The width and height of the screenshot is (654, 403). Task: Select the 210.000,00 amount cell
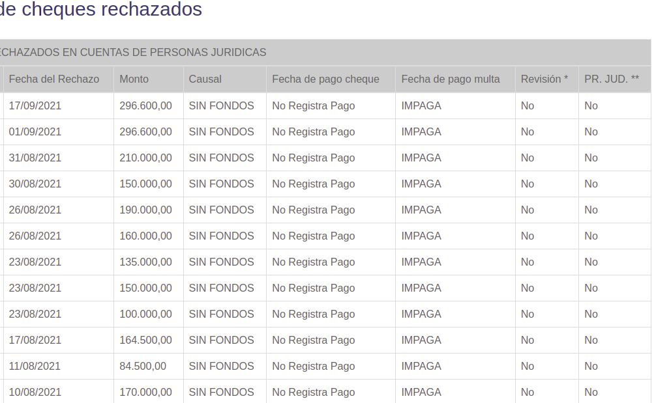click(x=145, y=158)
